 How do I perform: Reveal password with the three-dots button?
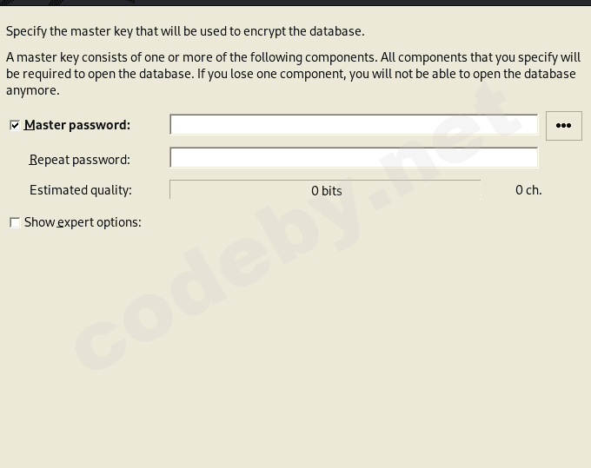pyautogui.click(x=563, y=125)
